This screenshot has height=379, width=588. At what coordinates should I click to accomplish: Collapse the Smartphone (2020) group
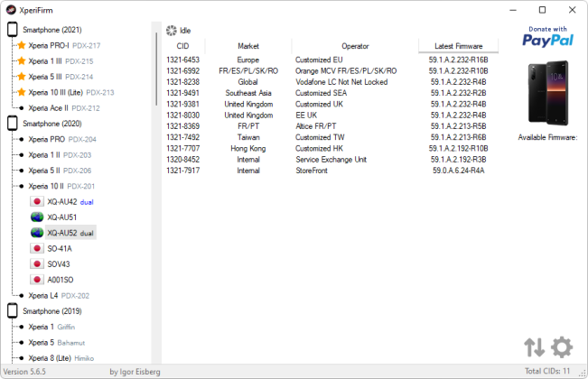tap(52, 124)
